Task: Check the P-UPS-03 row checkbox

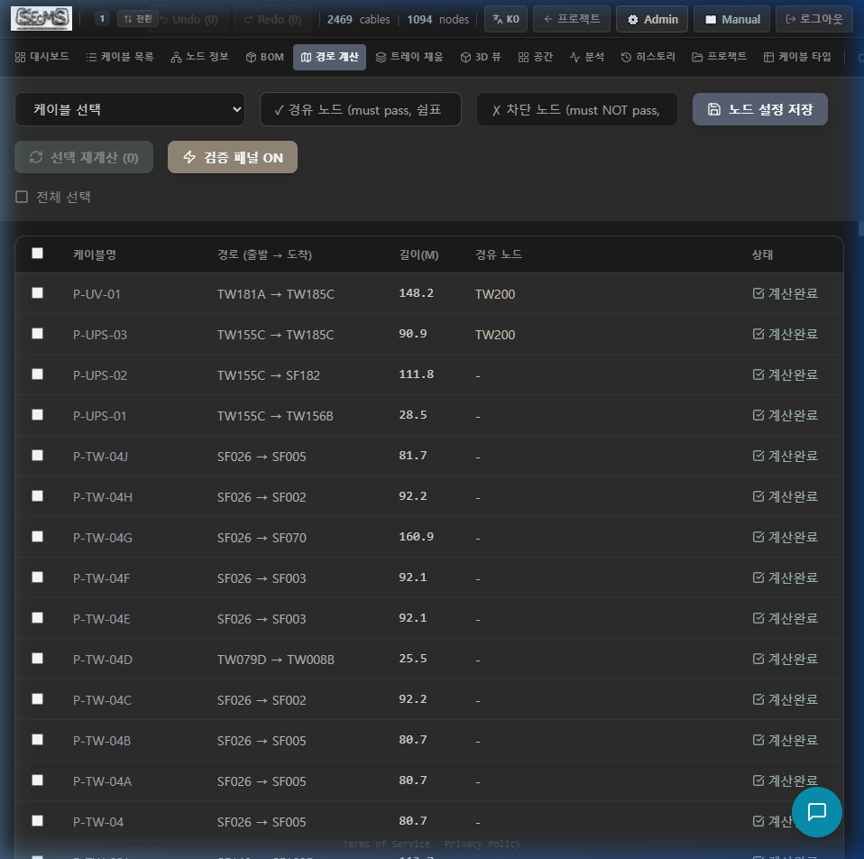Action: (x=38, y=334)
